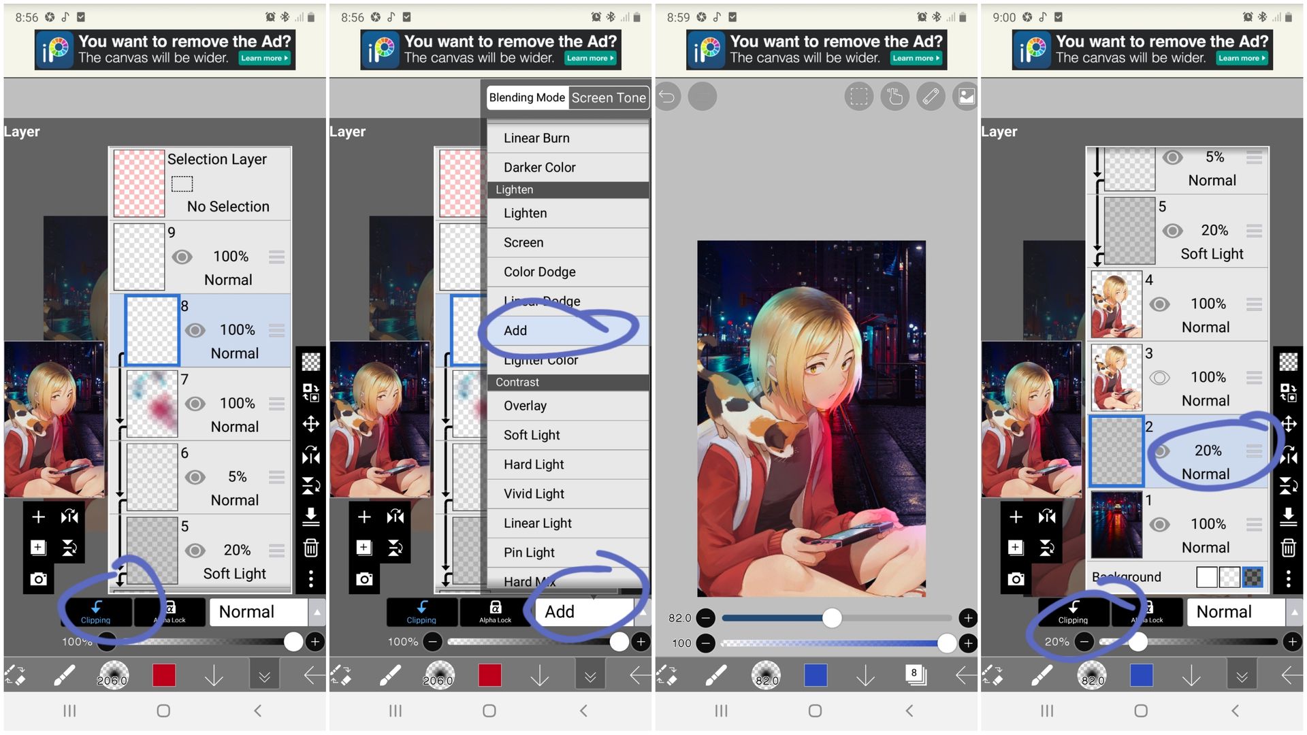This screenshot has width=1307, height=735.
Task: Tap horizontal flip icon in fourth screen sidebar
Action: point(1289,455)
